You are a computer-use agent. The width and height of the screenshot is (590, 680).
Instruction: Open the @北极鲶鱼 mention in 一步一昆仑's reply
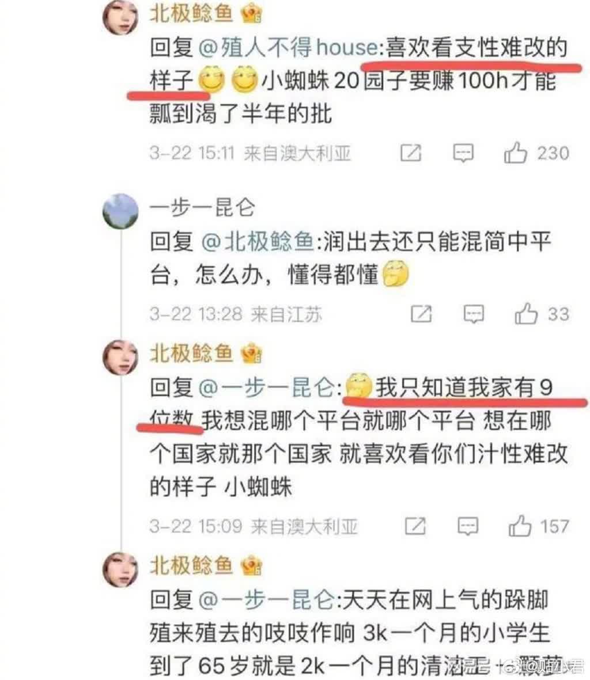click(x=258, y=241)
